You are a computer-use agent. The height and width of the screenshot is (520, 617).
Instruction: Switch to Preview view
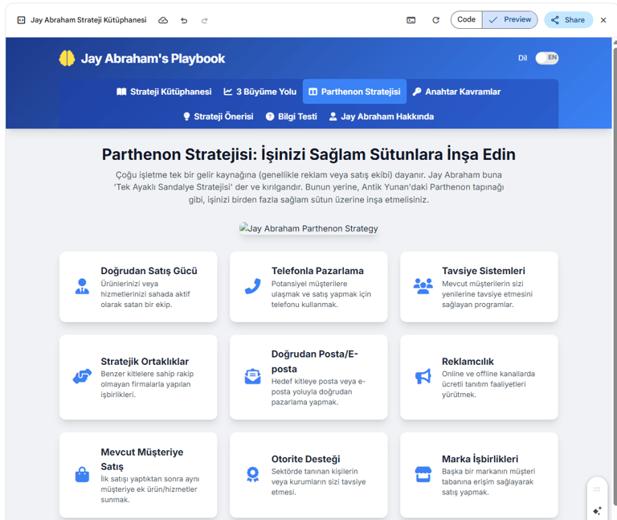click(510, 19)
